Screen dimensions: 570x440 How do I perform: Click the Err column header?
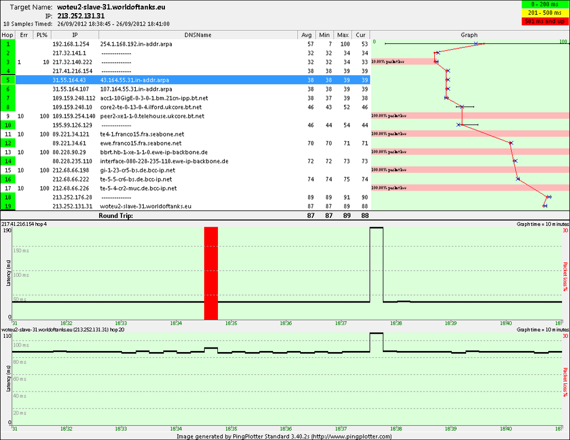(x=23, y=35)
